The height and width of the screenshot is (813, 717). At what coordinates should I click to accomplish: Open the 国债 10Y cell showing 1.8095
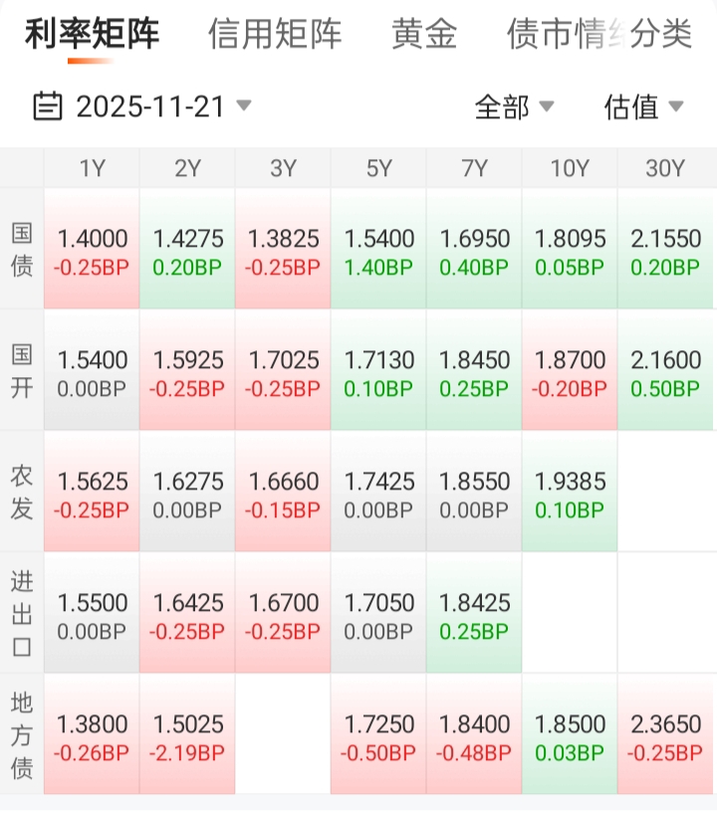570,250
